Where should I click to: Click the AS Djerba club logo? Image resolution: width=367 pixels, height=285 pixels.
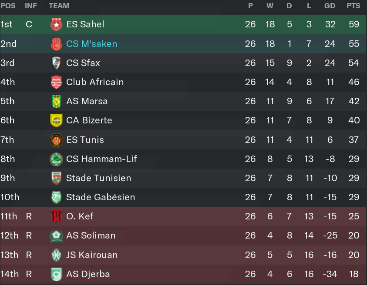click(x=56, y=274)
